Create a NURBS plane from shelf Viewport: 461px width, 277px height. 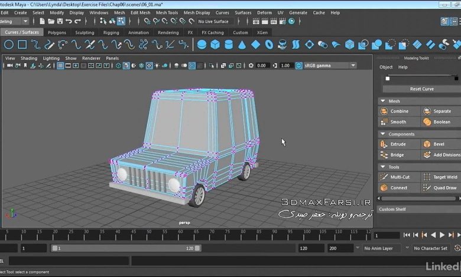pyautogui.click(x=255, y=45)
